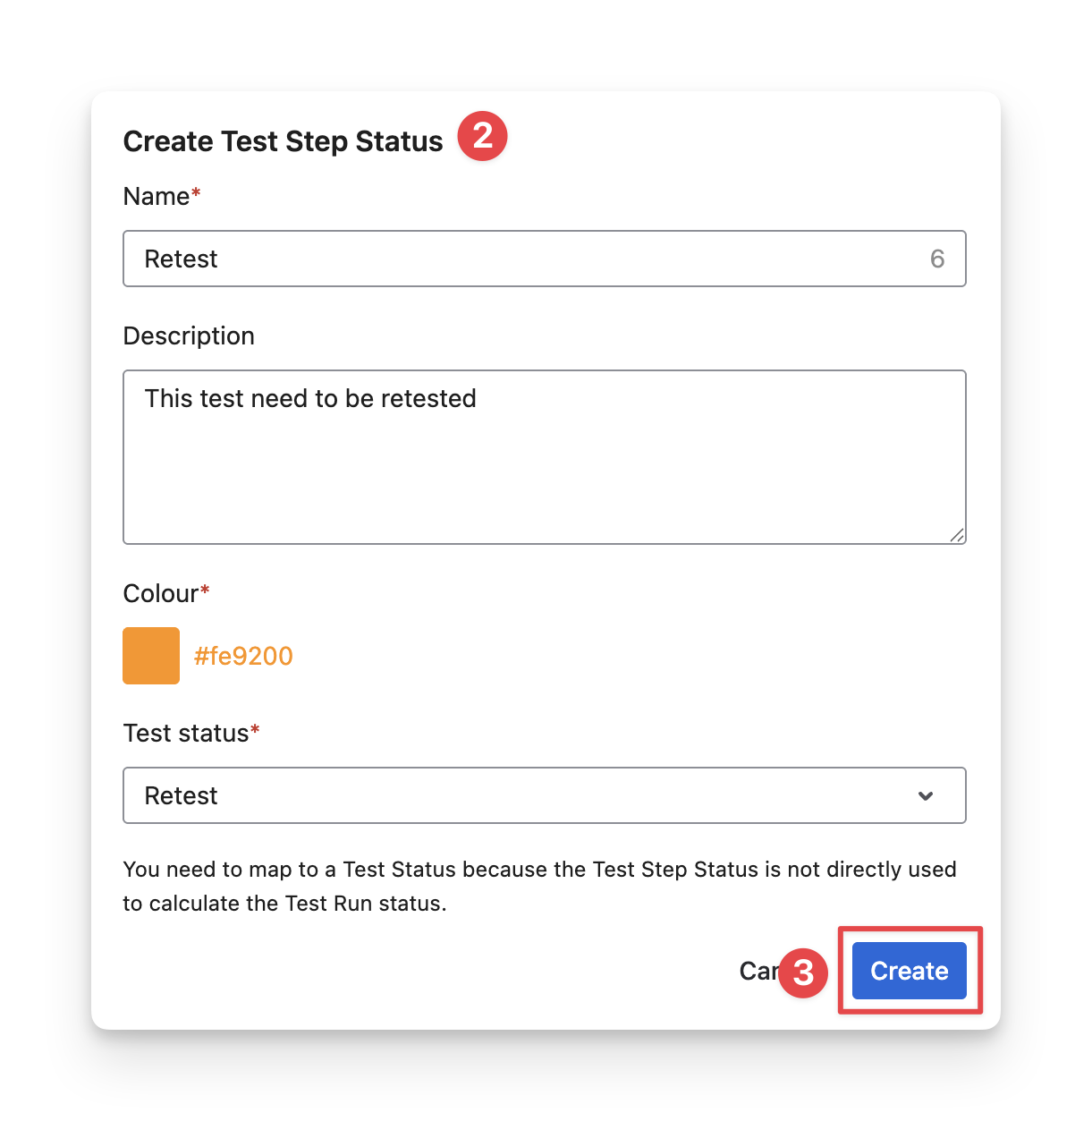Click the Name input field containing Retest

point(528,259)
